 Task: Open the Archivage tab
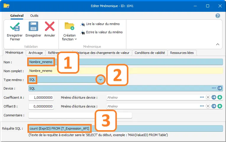pyautogui.click(x=35, y=53)
